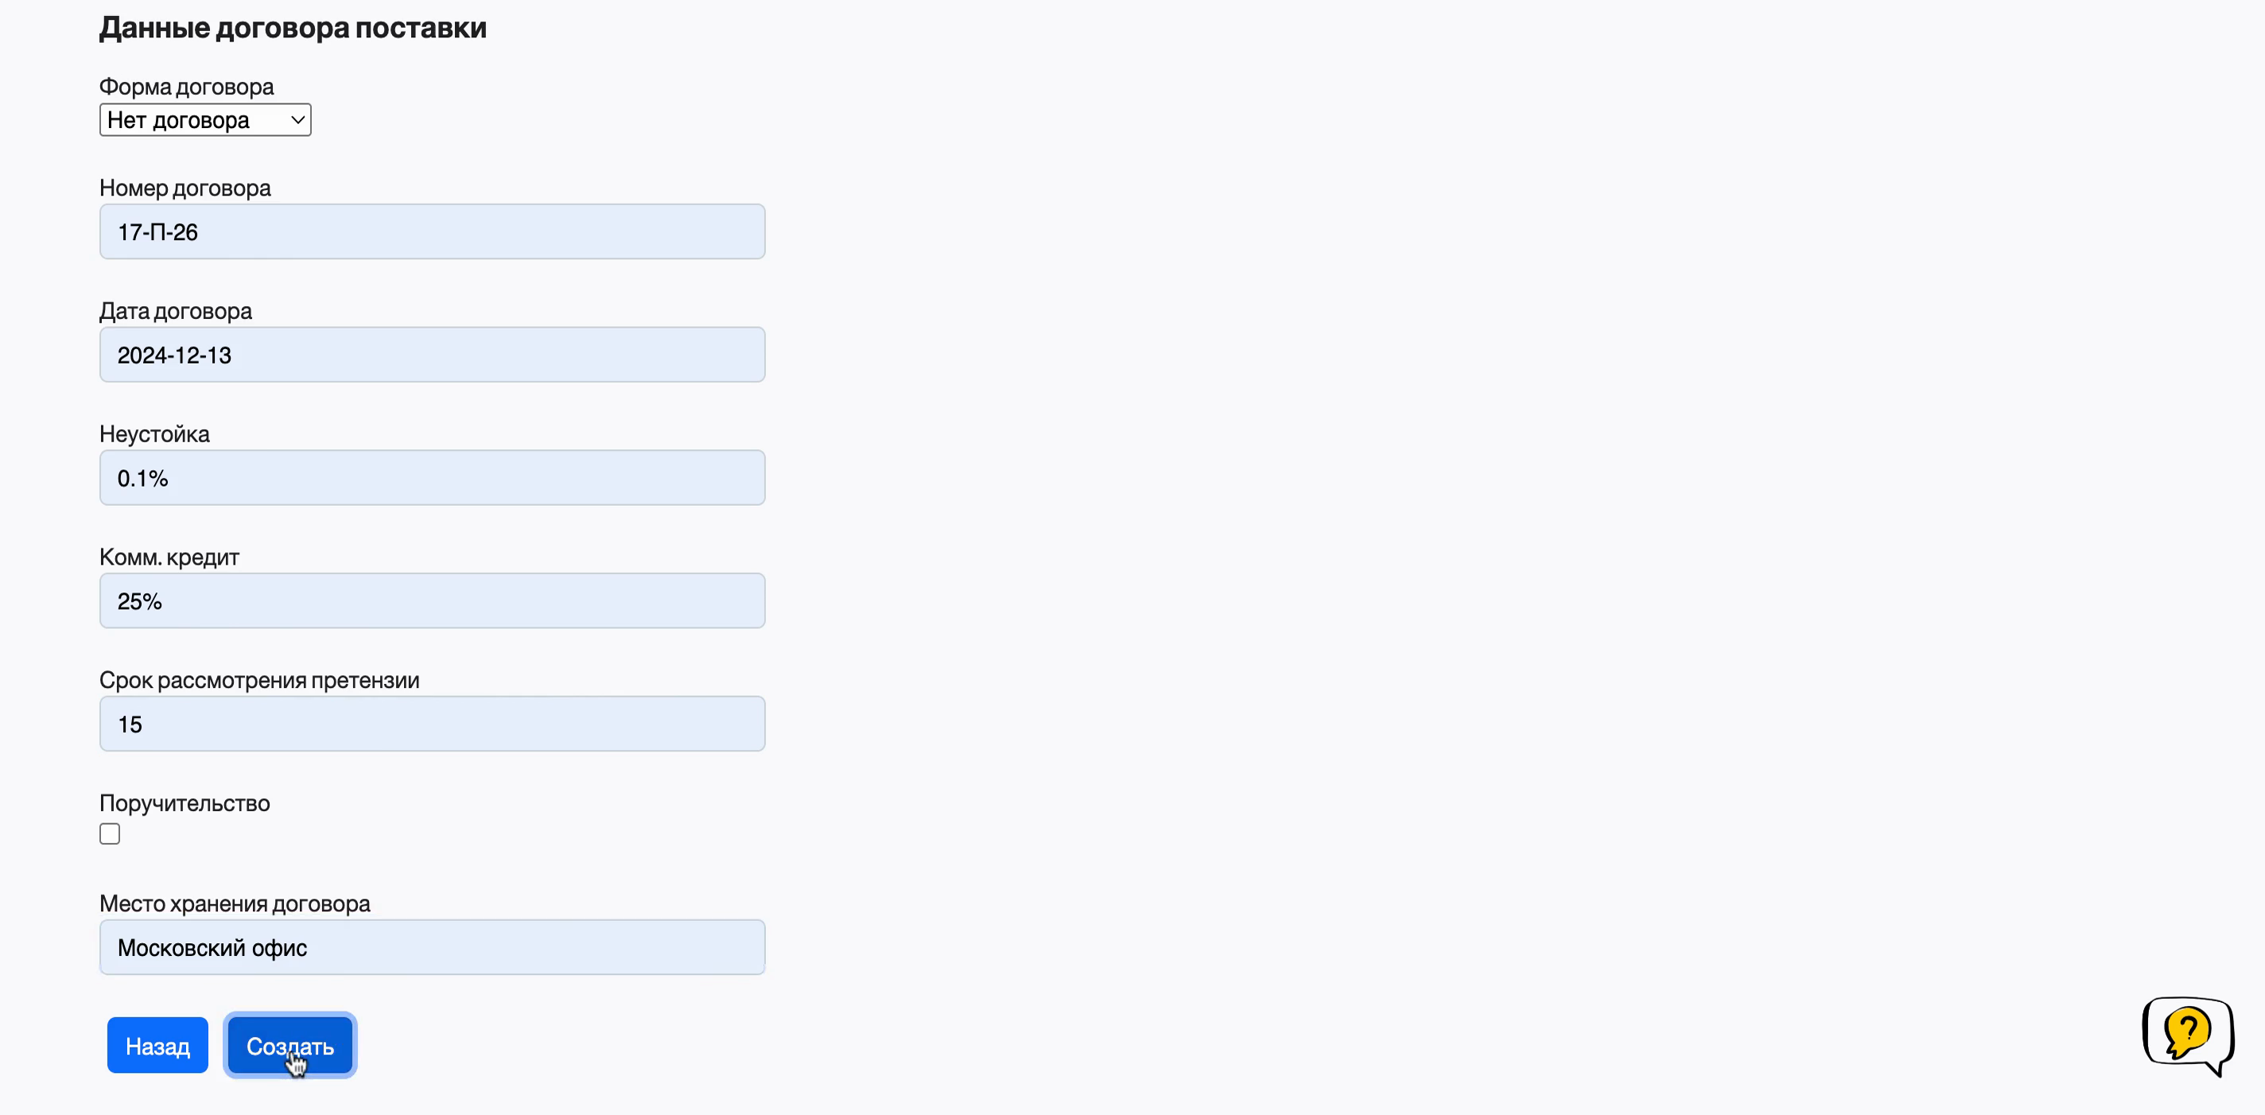Viewport: 2265px width, 1115px height.
Task: Click the Комм. кредит label
Action: point(169,557)
